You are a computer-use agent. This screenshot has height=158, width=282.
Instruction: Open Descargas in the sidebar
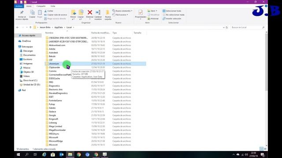click(28, 51)
